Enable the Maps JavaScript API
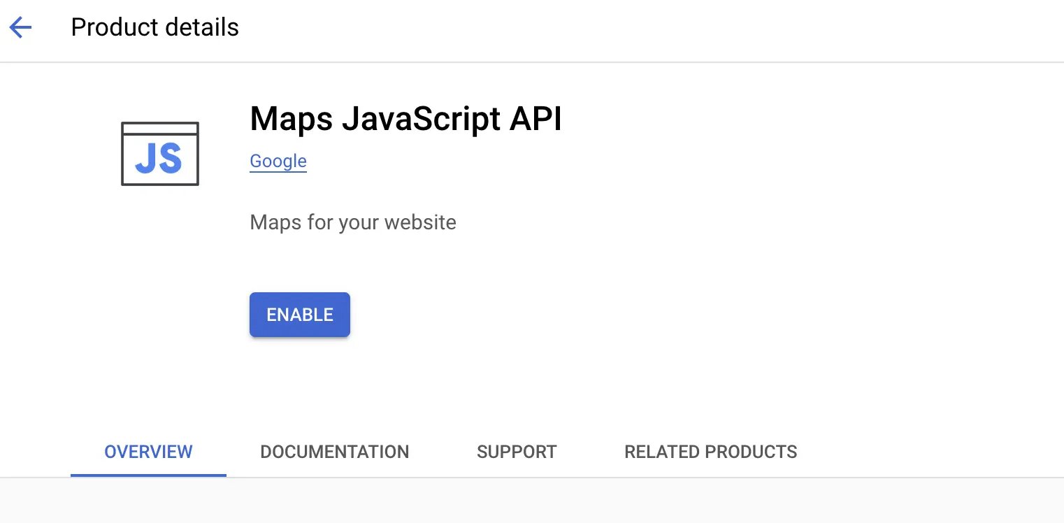Viewport: 1064px width, 523px height. (299, 315)
